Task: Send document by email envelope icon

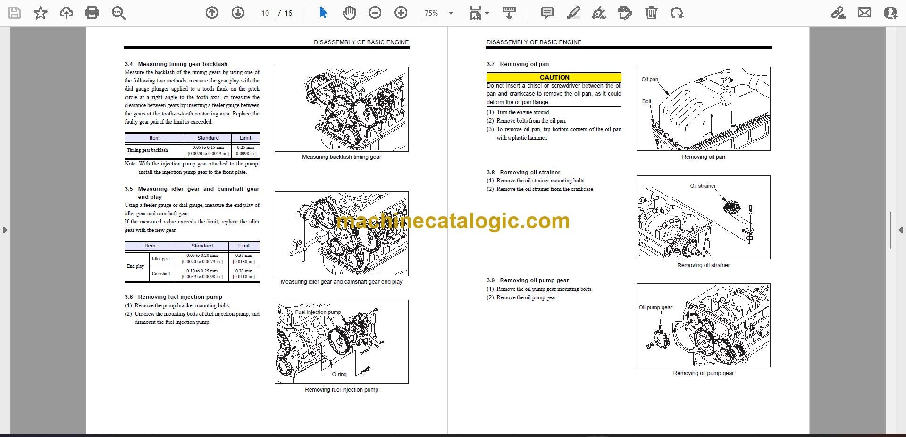Action: tap(864, 13)
